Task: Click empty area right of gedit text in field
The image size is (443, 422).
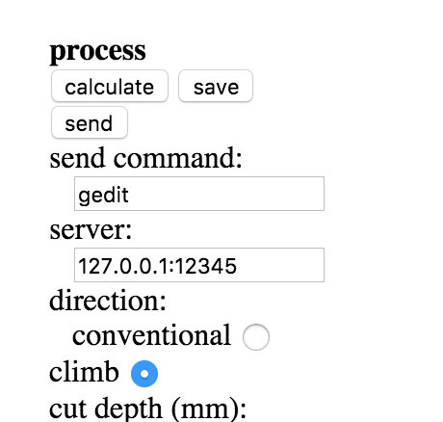Action: point(224,194)
